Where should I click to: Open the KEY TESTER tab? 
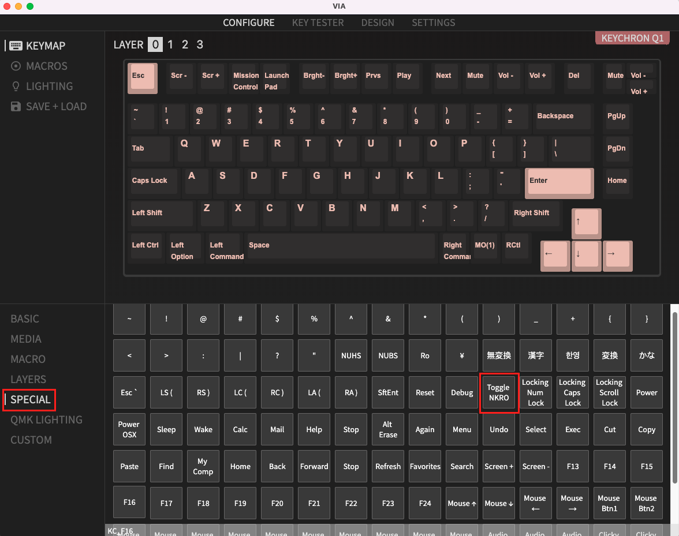coord(318,23)
